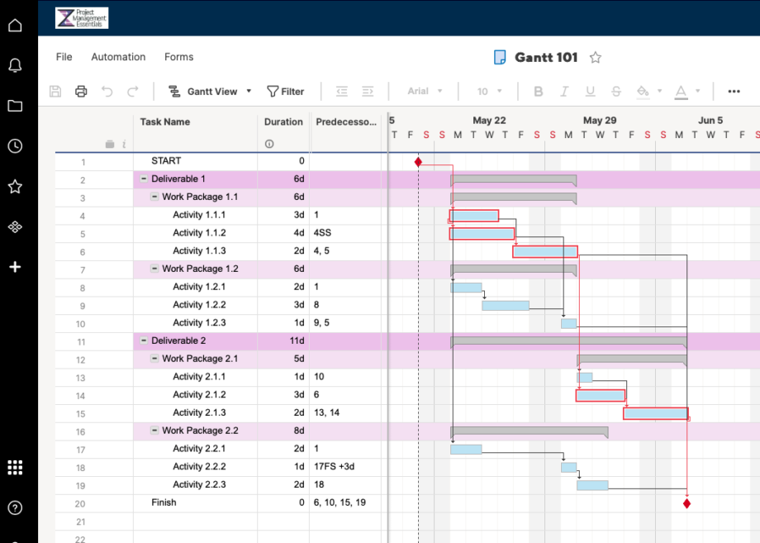Viewport: 760px width, 543px height.
Task: Undo the last action
Action: click(x=108, y=91)
